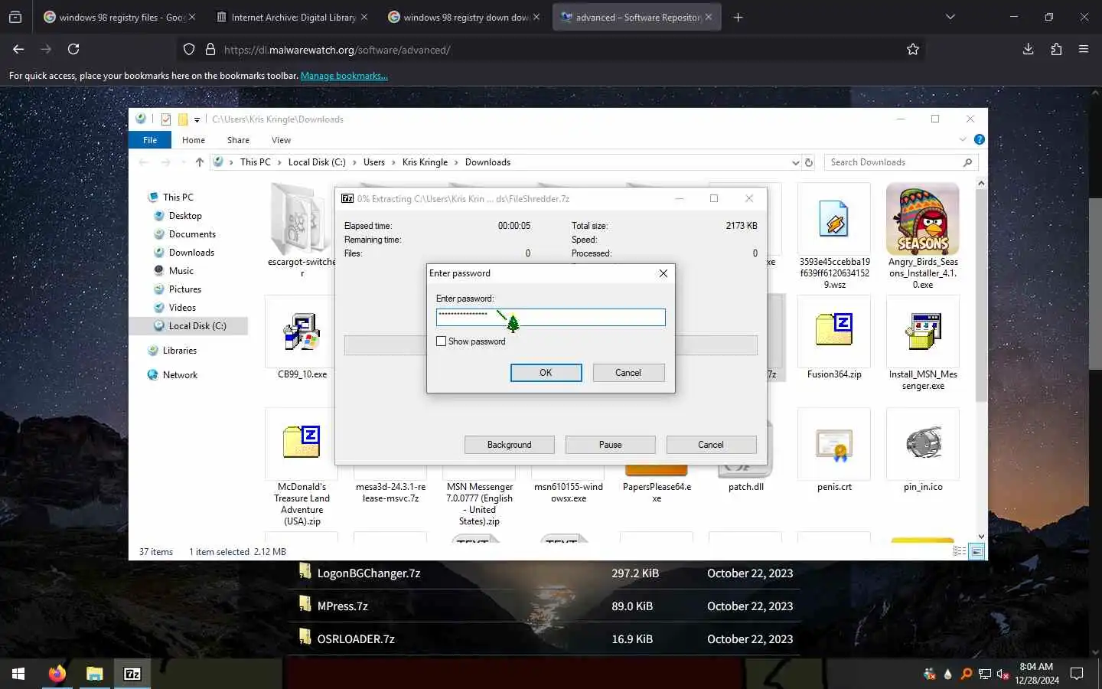Click the 7-Zip taskbar button
Image resolution: width=1102 pixels, height=689 pixels.
(x=132, y=674)
